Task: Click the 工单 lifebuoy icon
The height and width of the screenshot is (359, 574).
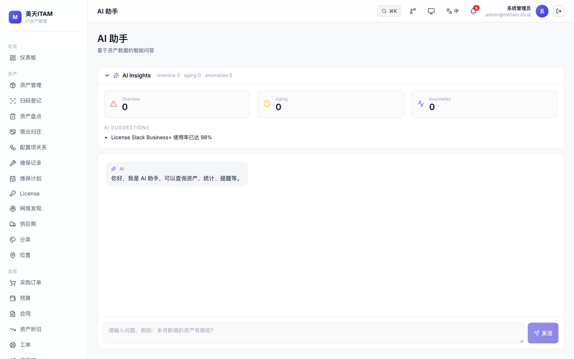Action: click(x=13, y=345)
